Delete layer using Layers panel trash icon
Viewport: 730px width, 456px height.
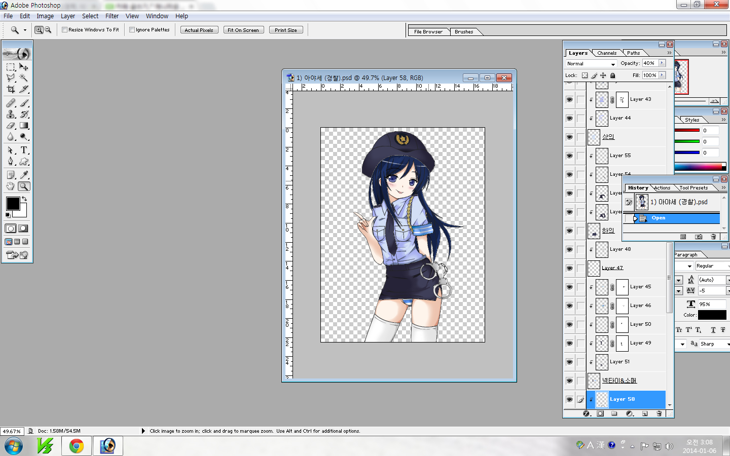coord(659,413)
